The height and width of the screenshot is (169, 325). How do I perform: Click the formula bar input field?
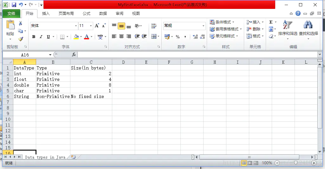tap(198, 55)
